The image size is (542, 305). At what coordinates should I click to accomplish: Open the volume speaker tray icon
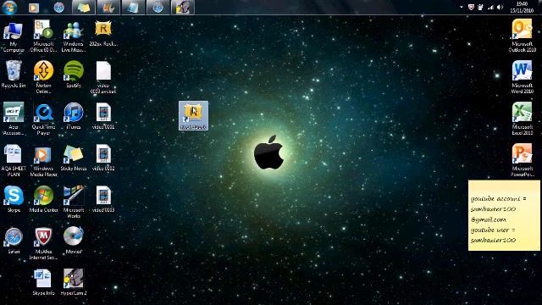tap(500, 8)
